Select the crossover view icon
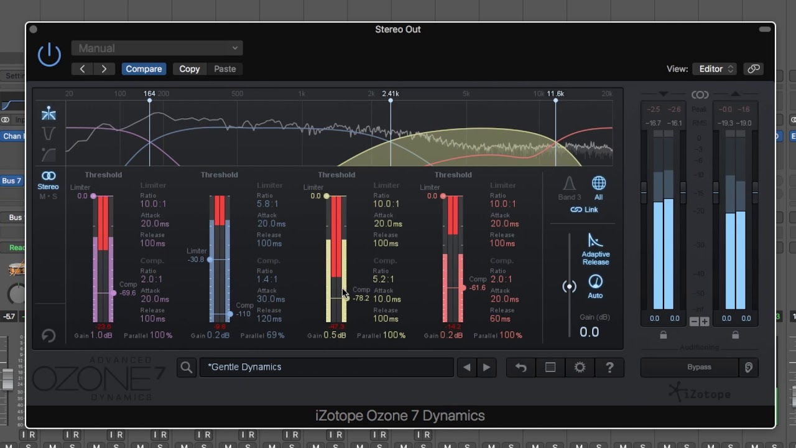 (x=49, y=113)
